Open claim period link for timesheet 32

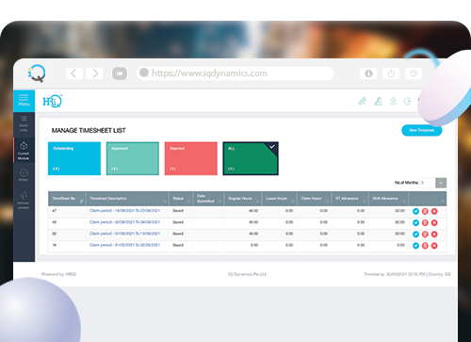coord(124,234)
